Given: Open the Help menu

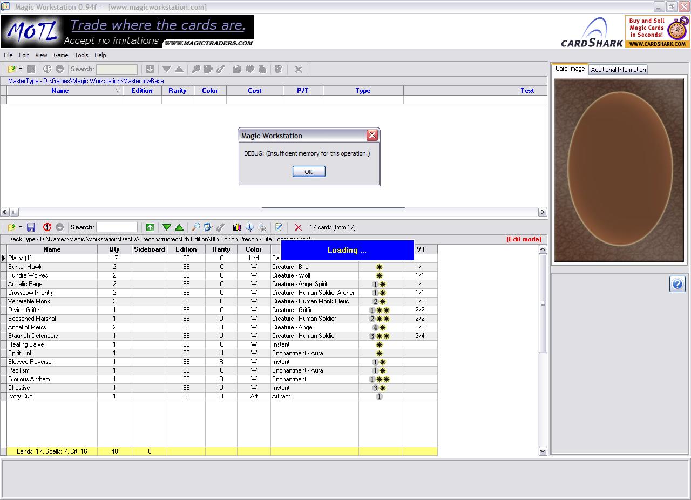Looking at the screenshot, I should pos(100,55).
